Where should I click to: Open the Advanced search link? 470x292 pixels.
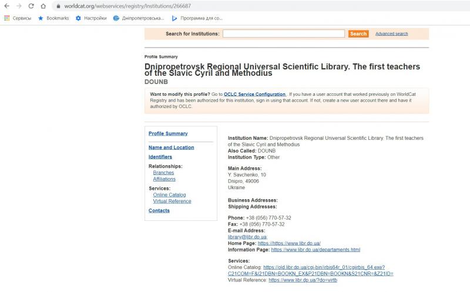tap(391, 33)
